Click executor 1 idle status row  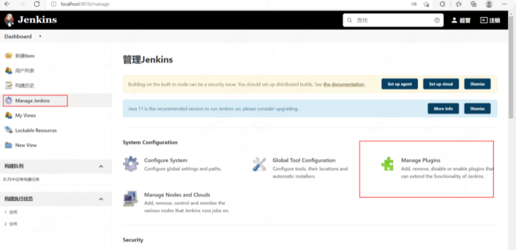tap(56, 212)
